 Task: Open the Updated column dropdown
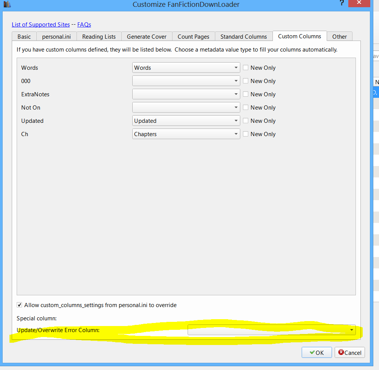pyautogui.click(x=186, y=121)
